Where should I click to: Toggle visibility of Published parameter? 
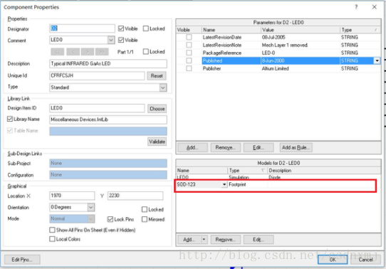coord(189,60)
